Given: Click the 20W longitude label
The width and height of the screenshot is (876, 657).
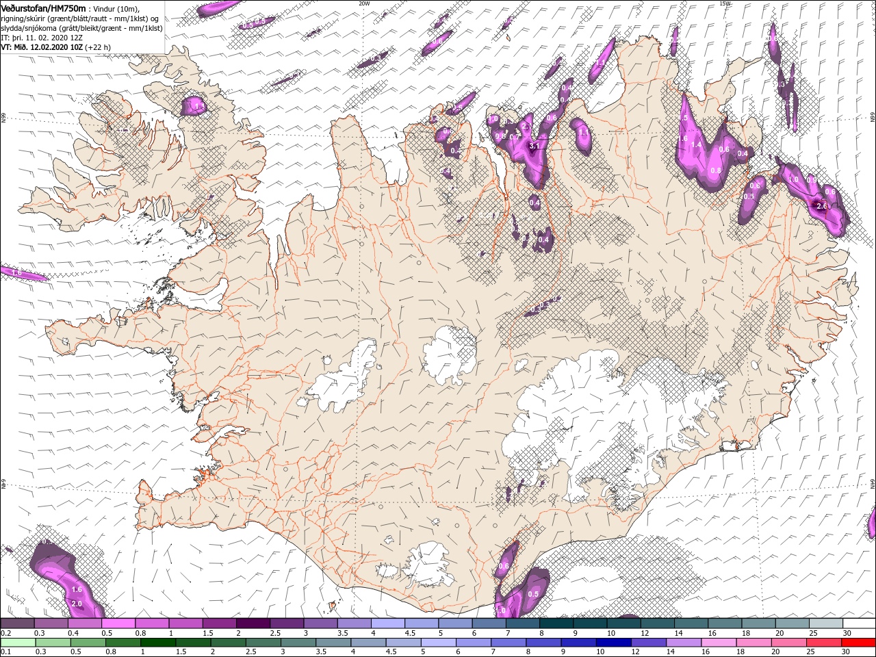Looking at the screenshot, I should [x=364, y=3].
